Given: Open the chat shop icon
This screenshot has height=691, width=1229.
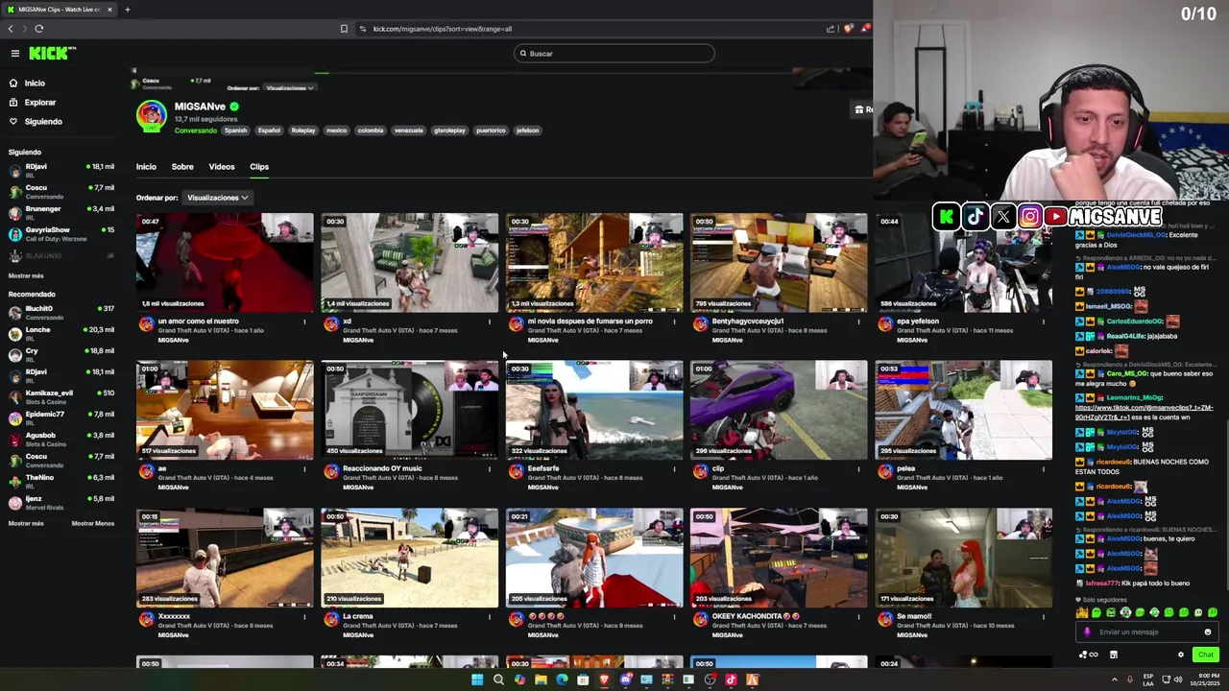Looking at the screenshot, I should click(1114, 655).
